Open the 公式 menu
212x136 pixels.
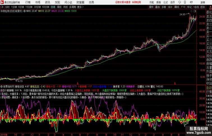[165, 2]
